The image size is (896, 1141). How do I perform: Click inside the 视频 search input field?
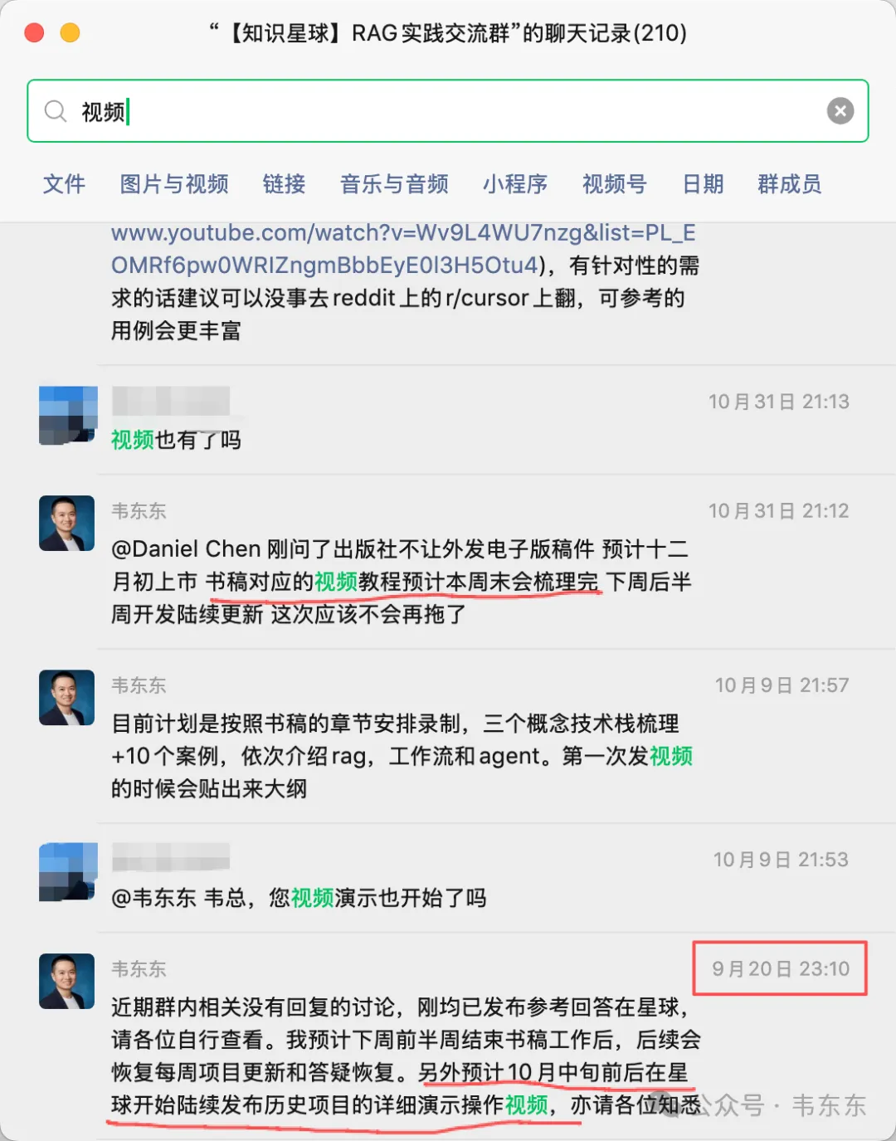448,111
